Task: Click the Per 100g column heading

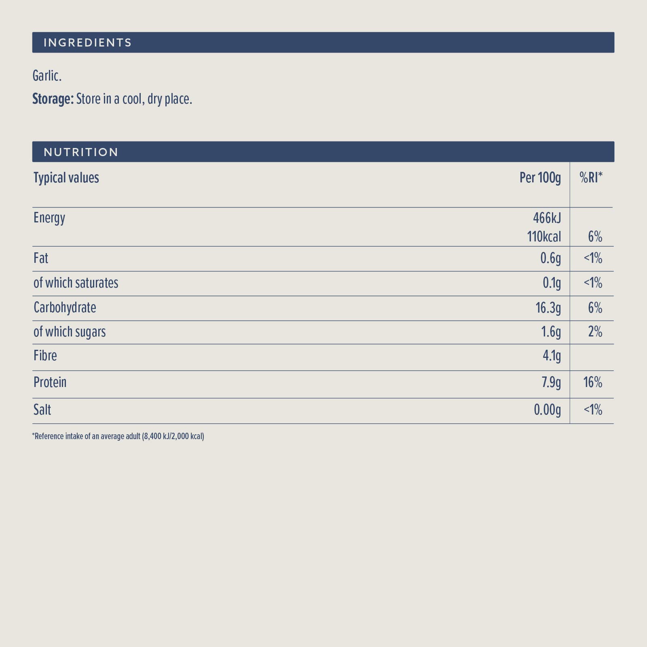Action: [540, 178]
